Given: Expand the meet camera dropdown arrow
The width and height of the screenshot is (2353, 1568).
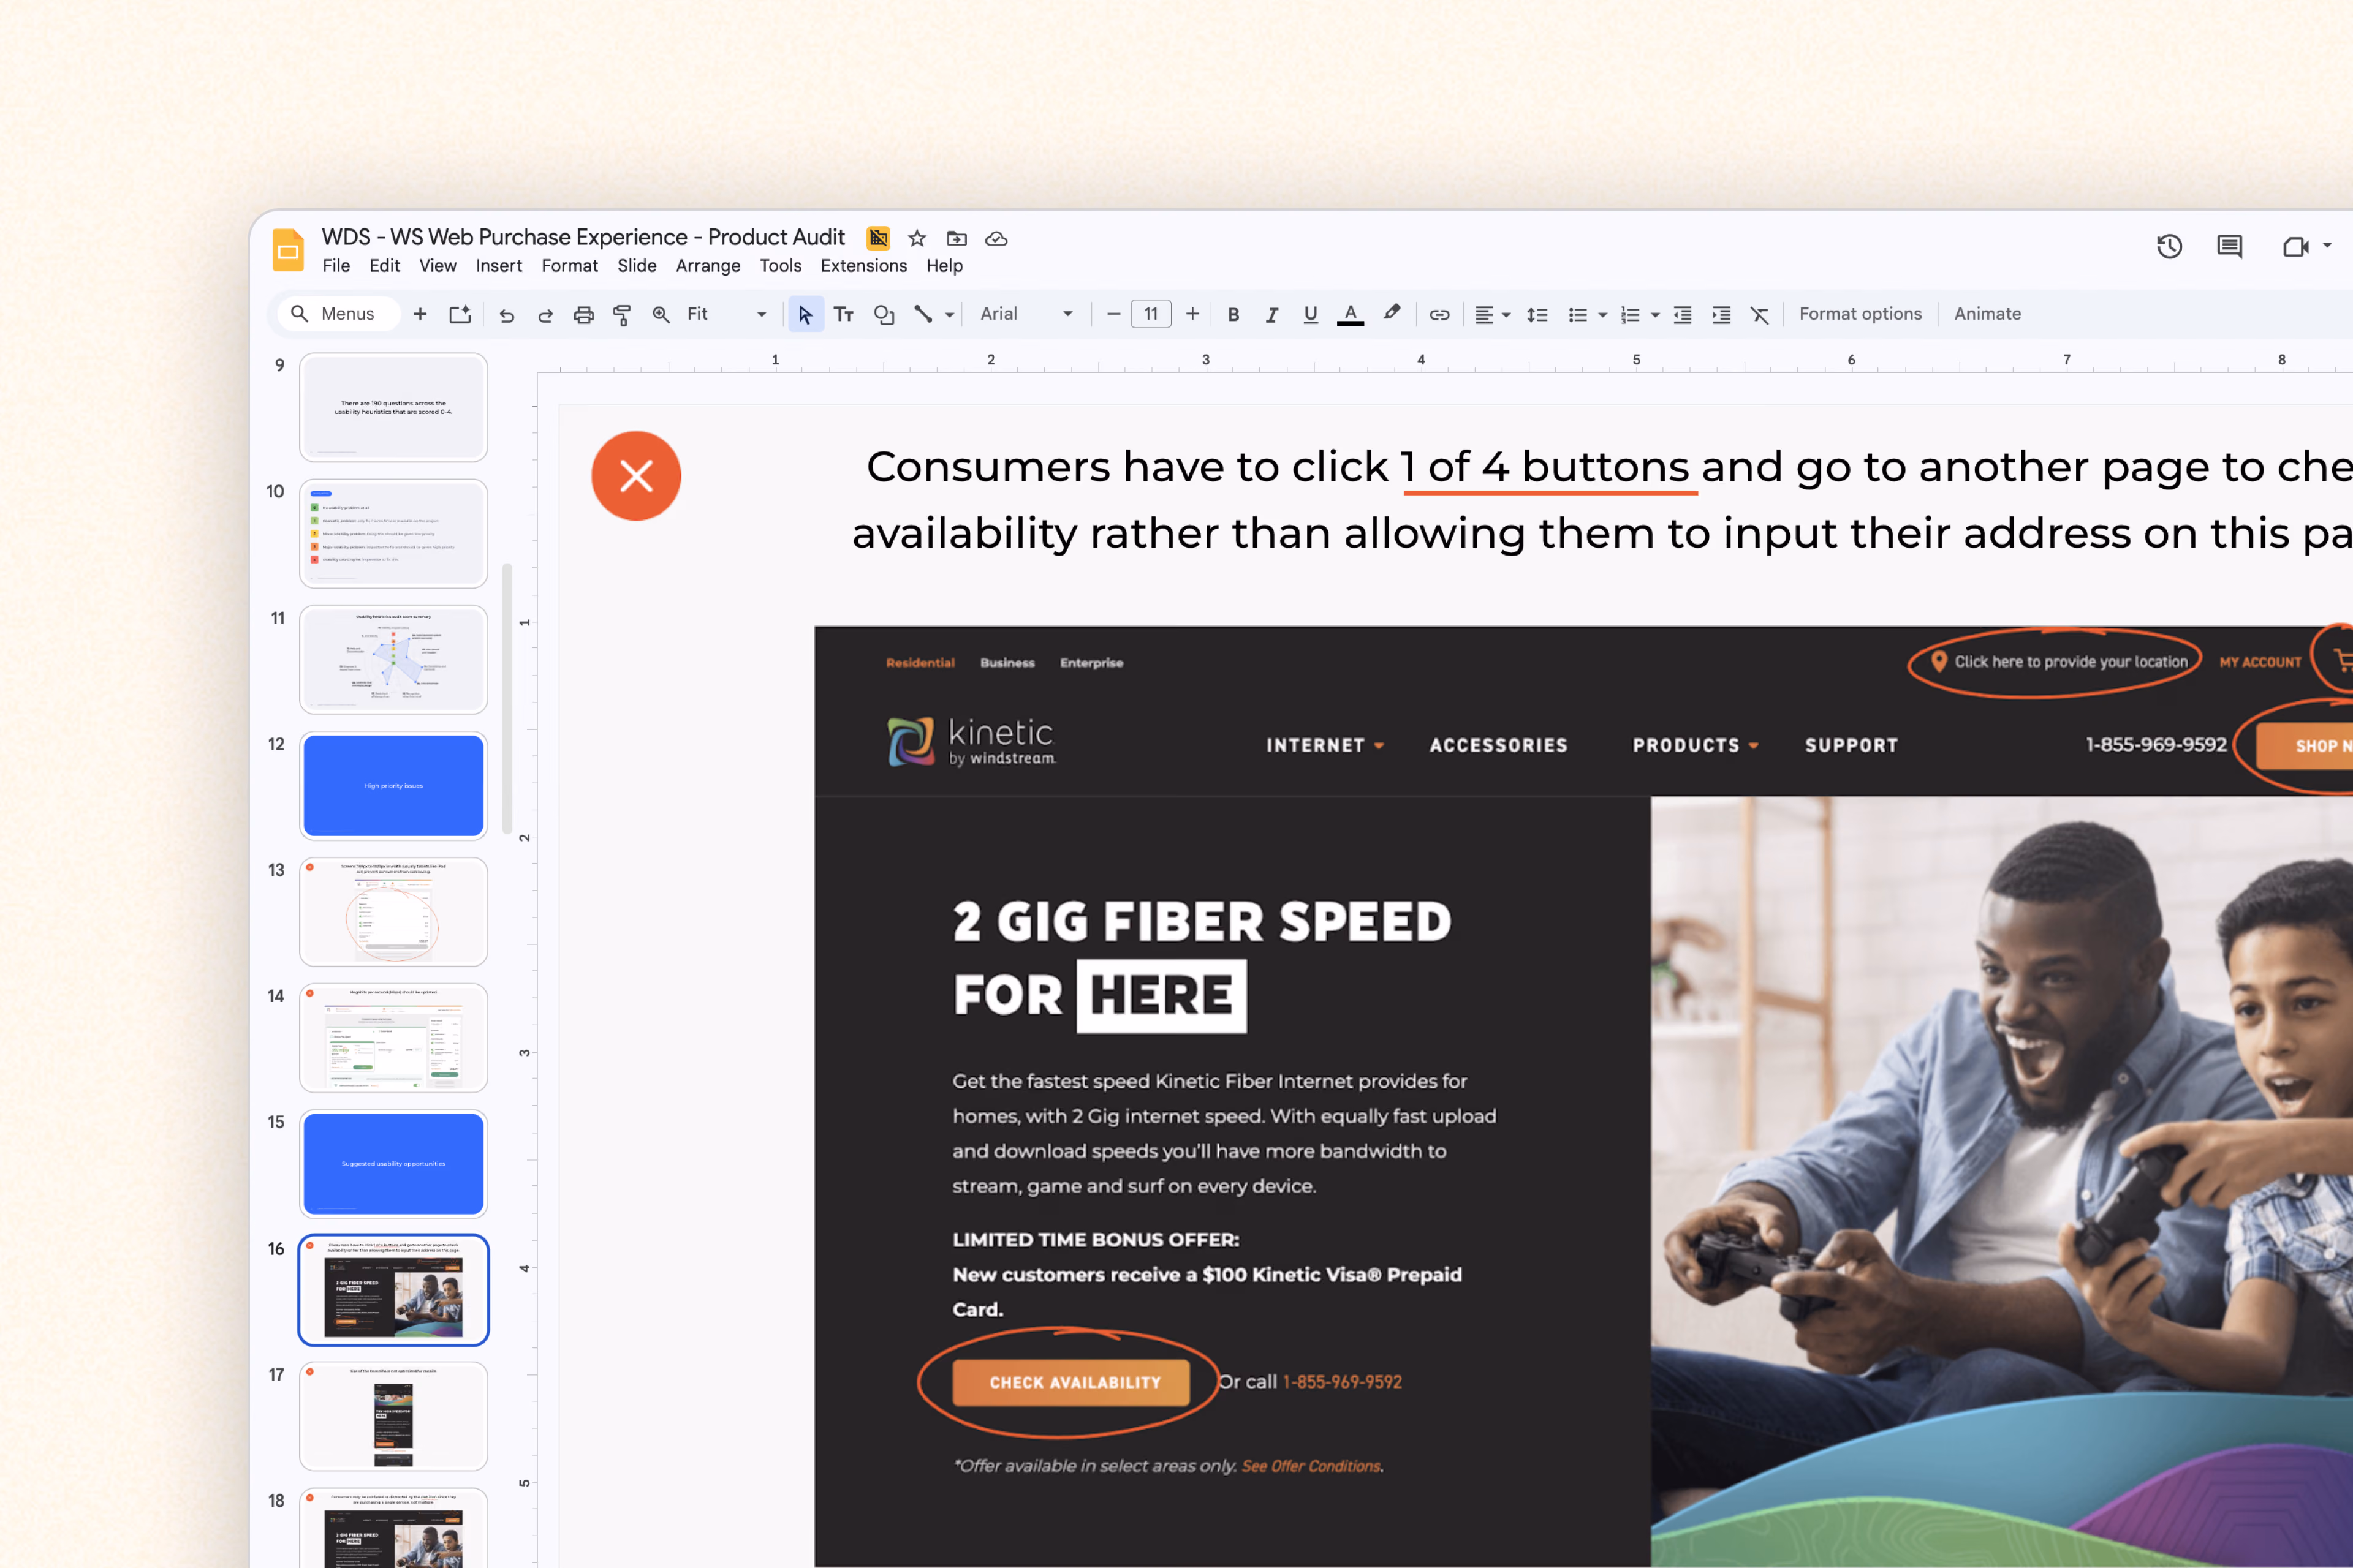Looking at the screenshot, I should 2327,245.
